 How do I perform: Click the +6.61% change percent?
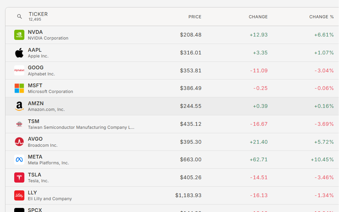pos(324,35)
